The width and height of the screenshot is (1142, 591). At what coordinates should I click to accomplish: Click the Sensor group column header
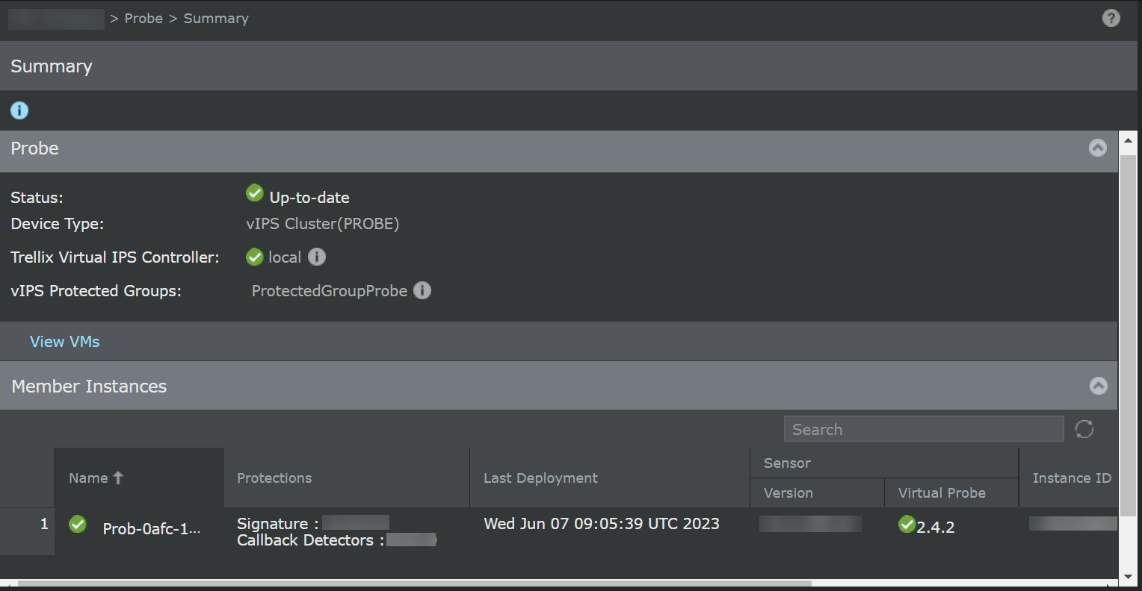pos(884,463)
